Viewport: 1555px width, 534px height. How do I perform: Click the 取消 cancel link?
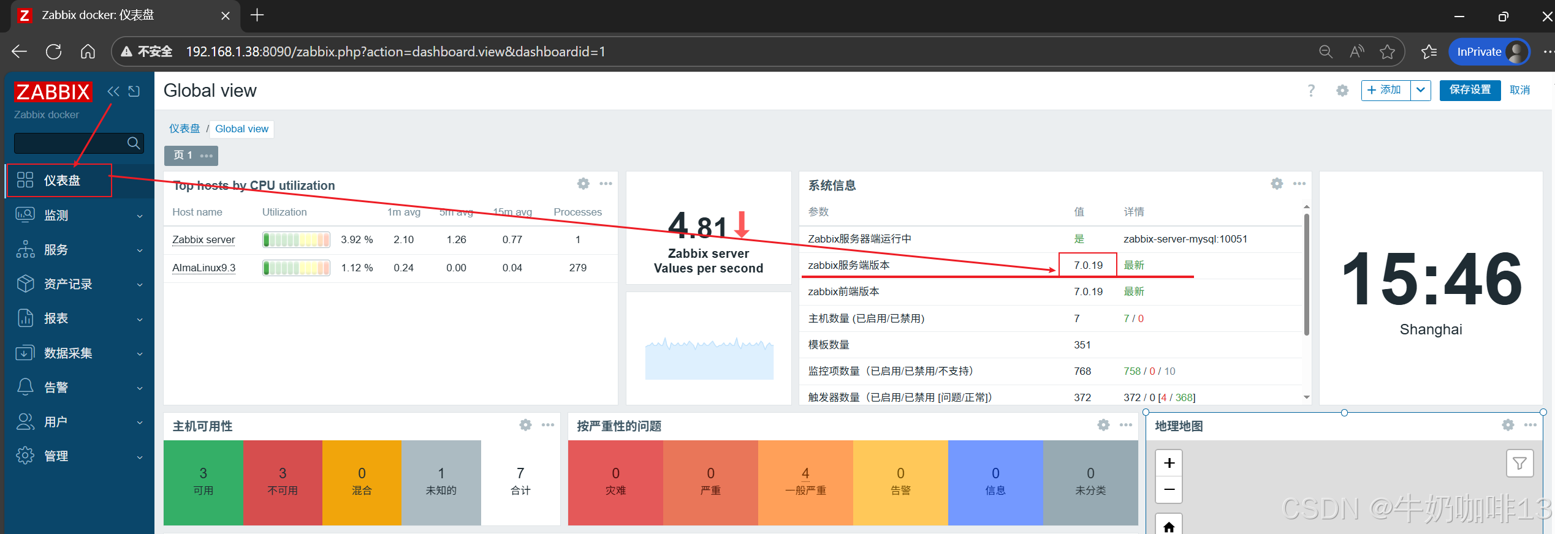pyautogui.click(x=1519, y=90)
